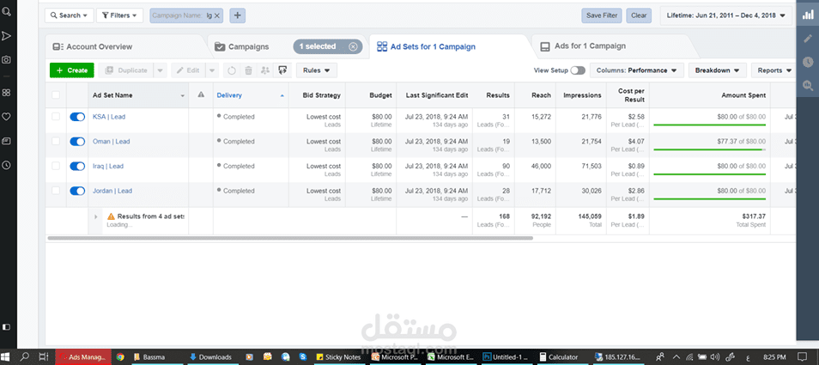Click the warning triangle column header icon
819x365 pixels.
(201, 95)
